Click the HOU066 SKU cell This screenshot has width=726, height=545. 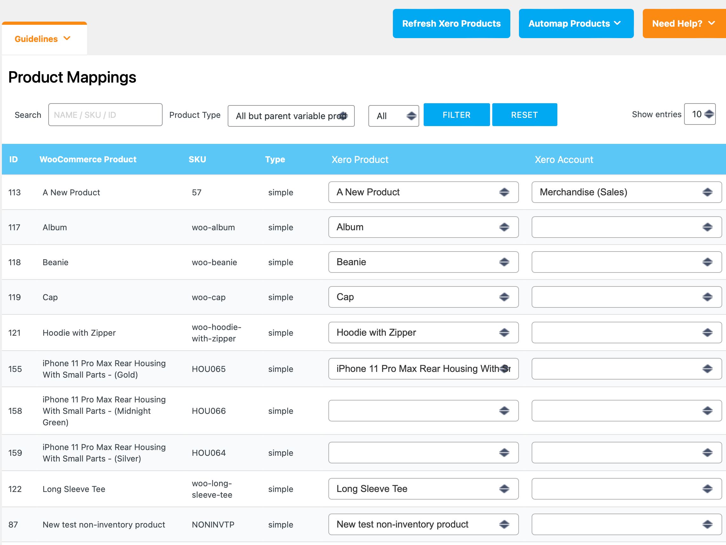coord(209,411)
